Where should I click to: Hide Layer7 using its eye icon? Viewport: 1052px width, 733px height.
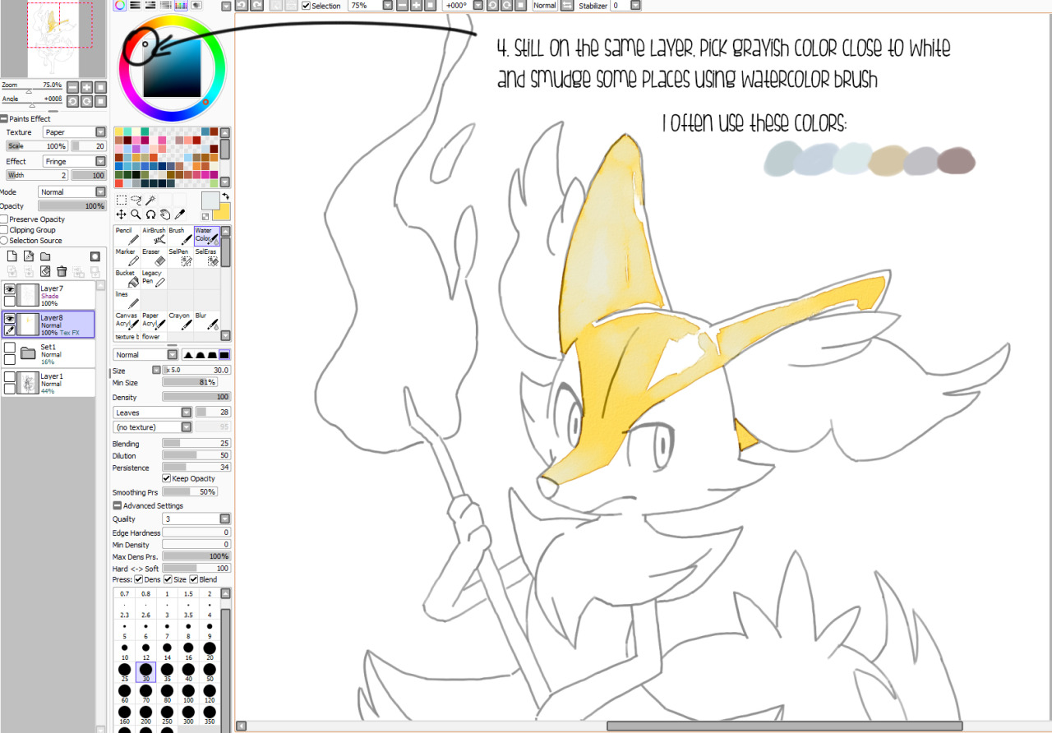click(10, 289)
